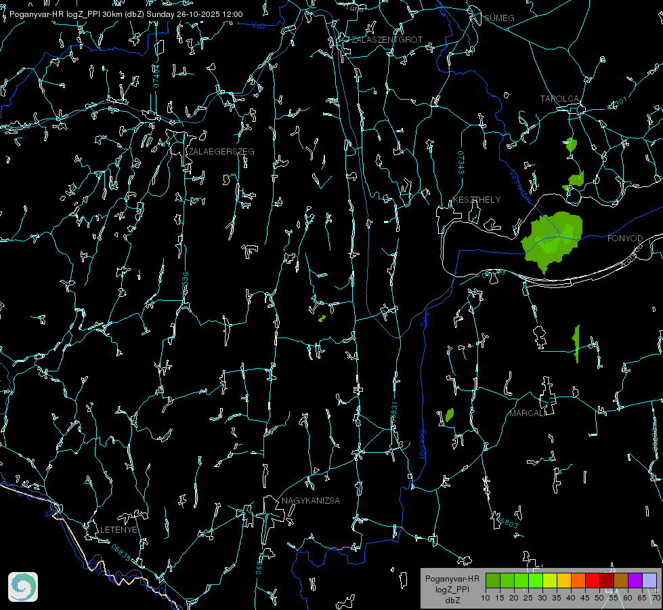Click the Zala river label
This screenshot has height=610, width=663.
[425, 319]
